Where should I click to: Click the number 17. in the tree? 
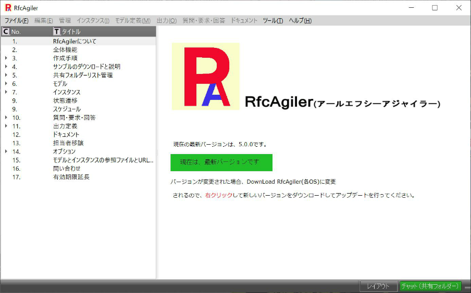(17, 177)
